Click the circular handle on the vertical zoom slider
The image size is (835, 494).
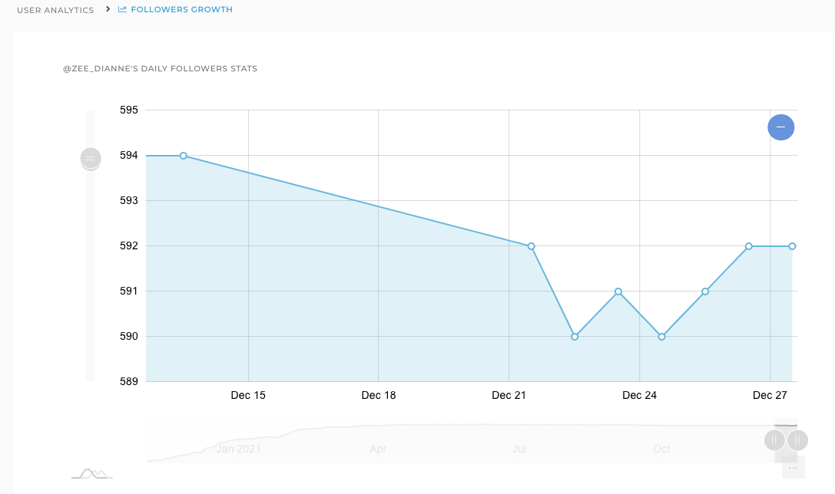pyautogui.click(x=91, y=159)
